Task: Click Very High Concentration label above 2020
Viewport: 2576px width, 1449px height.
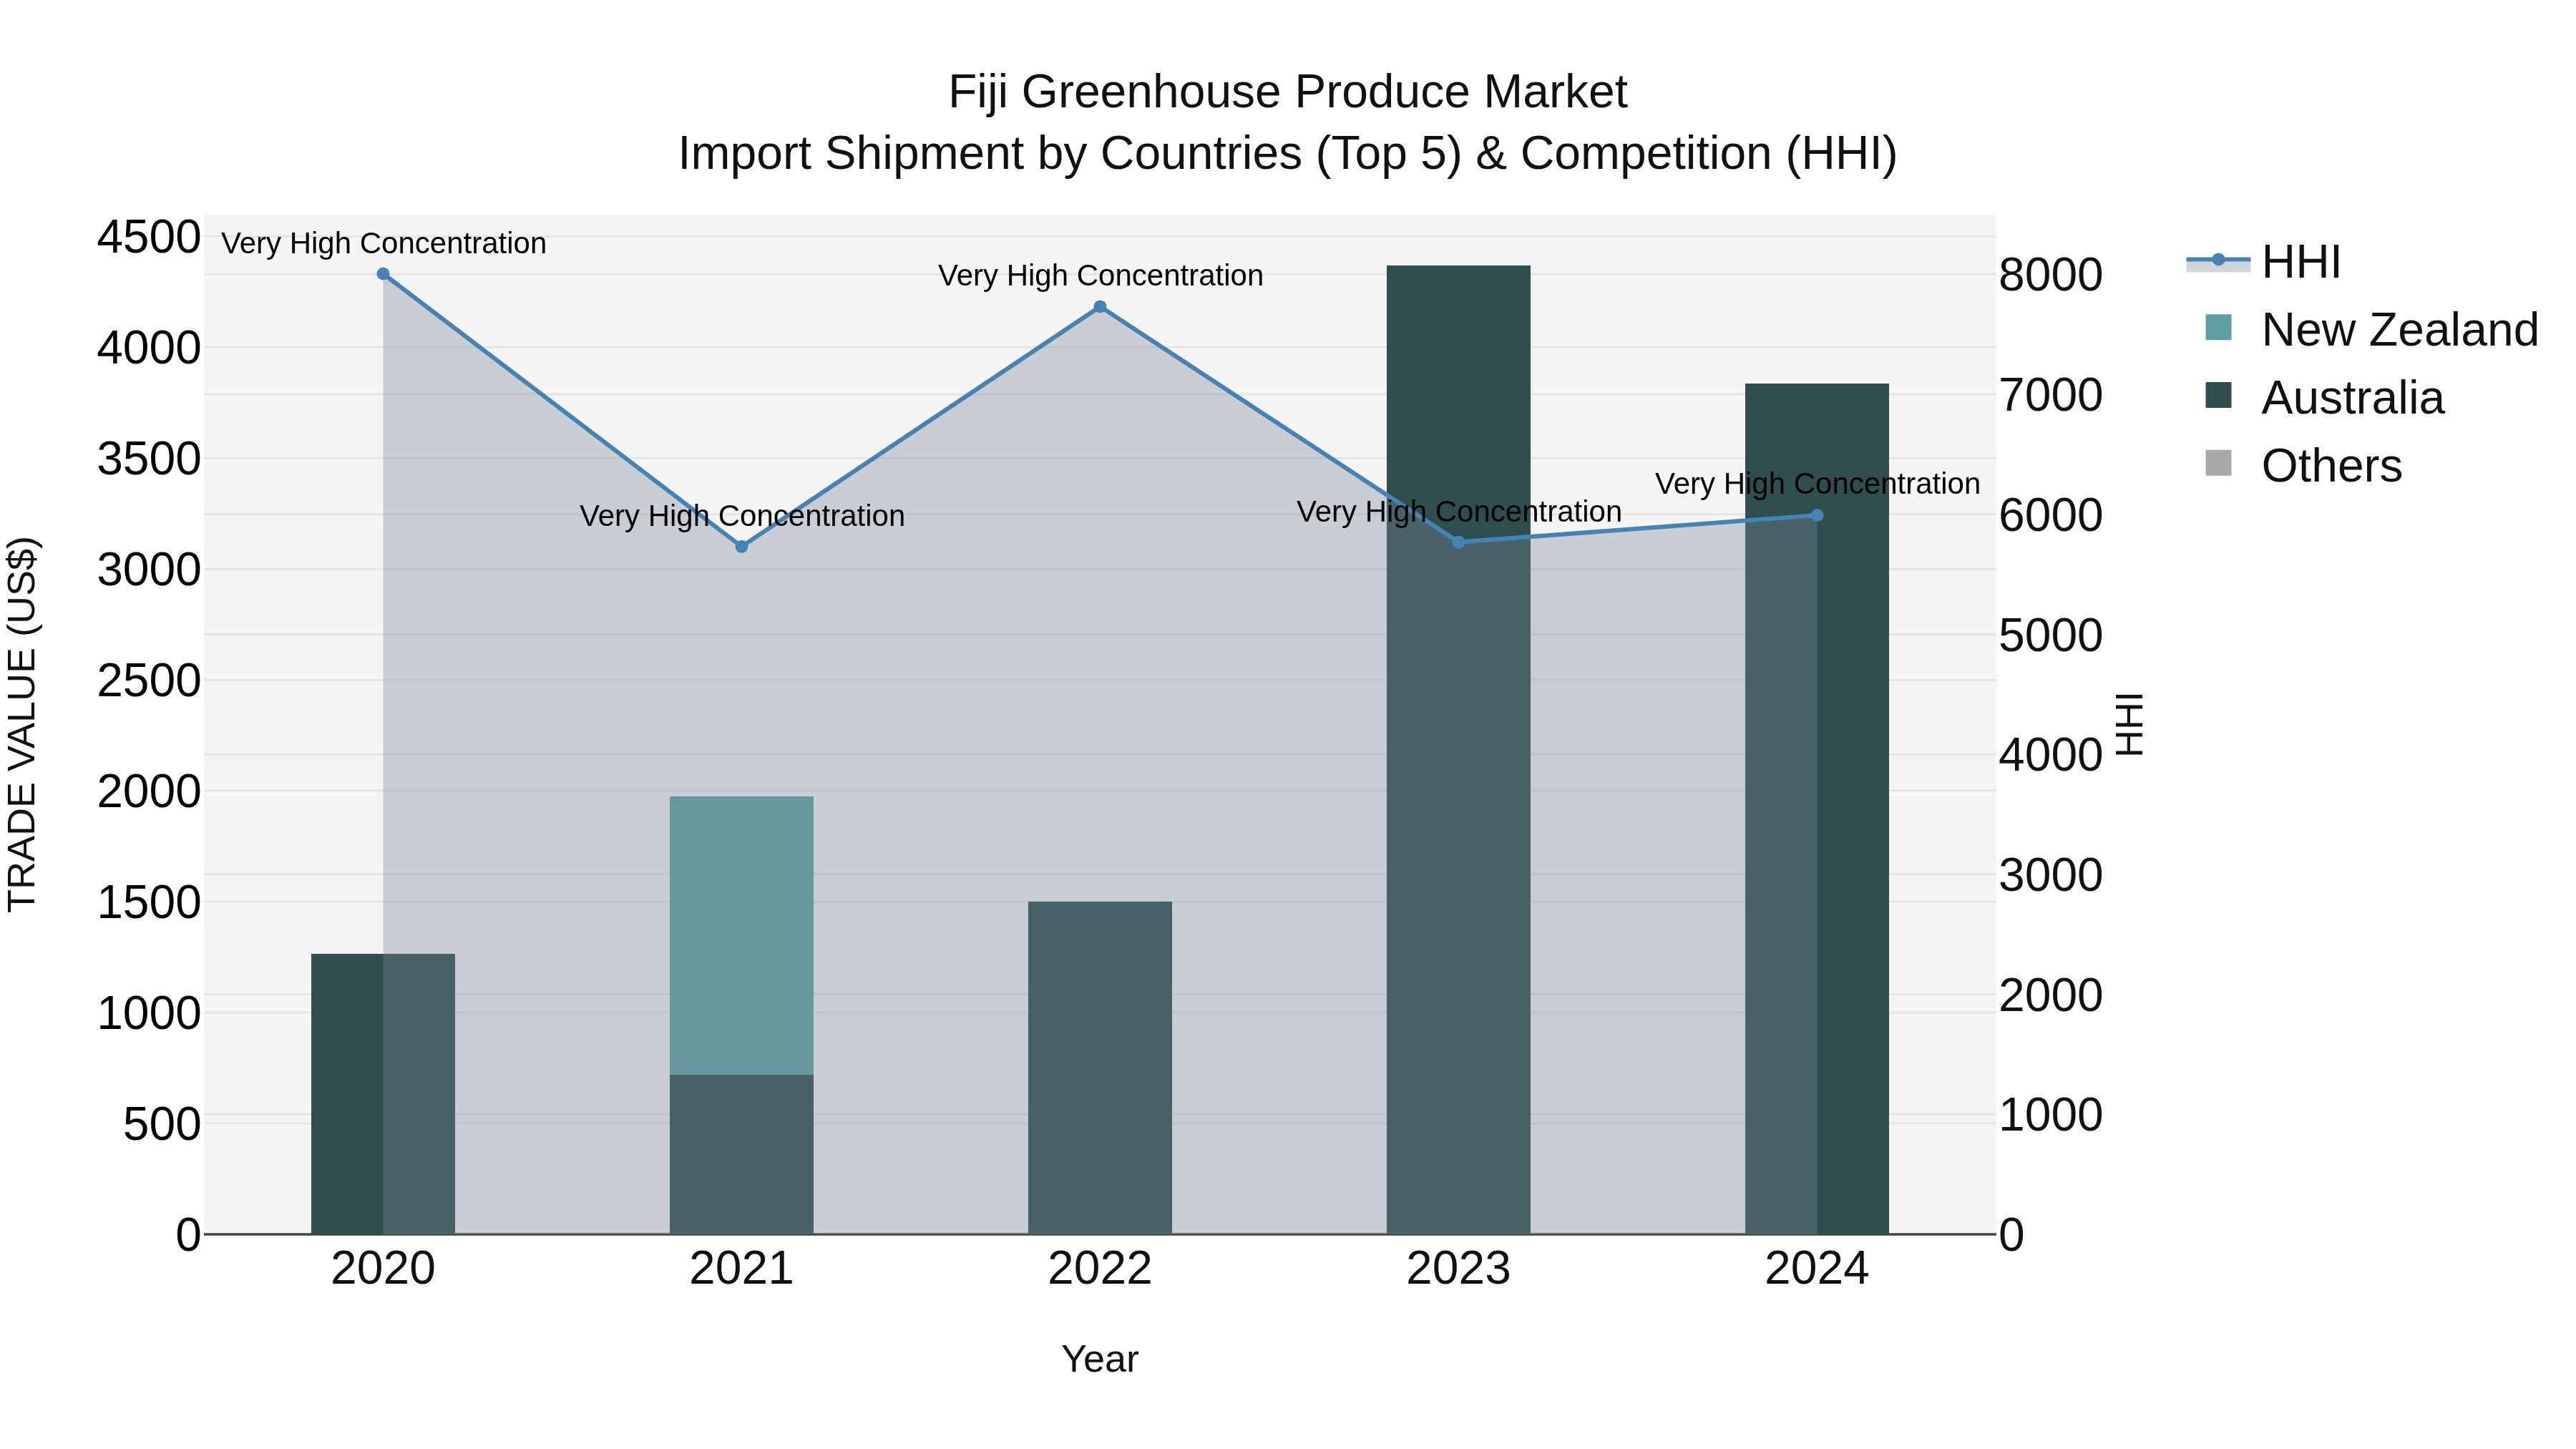Action: click(x=384, y=243)
